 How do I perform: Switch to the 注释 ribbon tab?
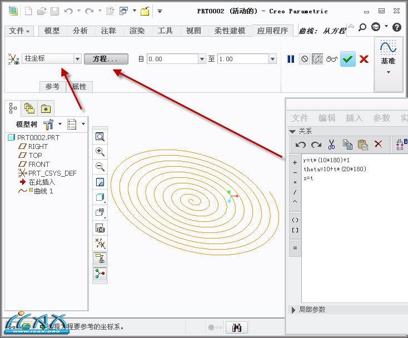pos(108,31)
